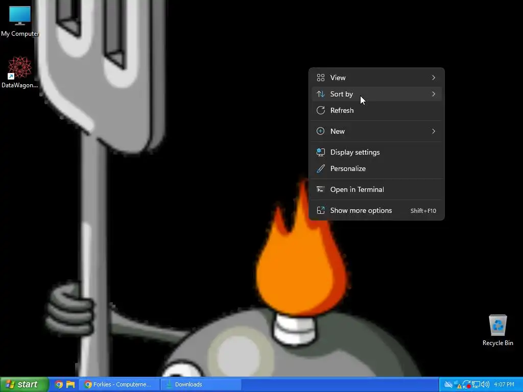Click the 4:07 PM taskbar clock

(504, 384)
